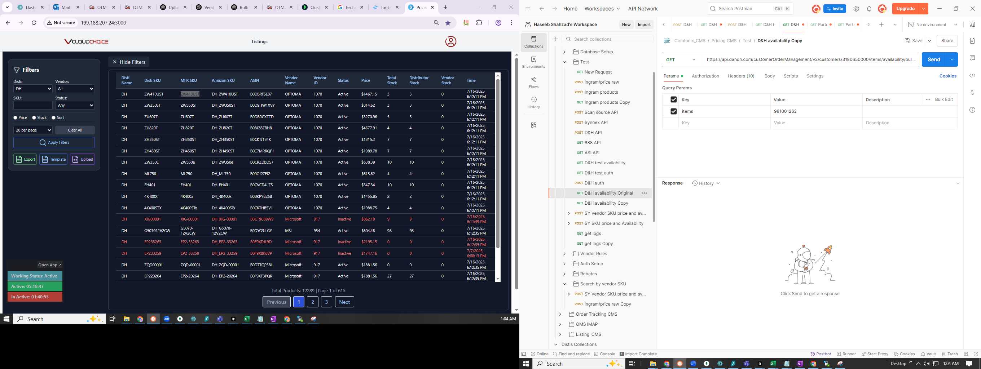Open Environments sidebar panel in Postman
Viewport: 981px width, 369px height.
point(533,62)
